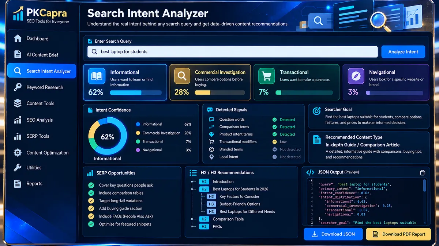Click the AI Content Brief document icon

[x=18, y=55]
